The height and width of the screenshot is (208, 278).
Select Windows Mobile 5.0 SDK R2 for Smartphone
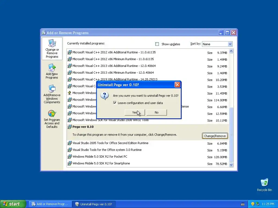pyautogui.click(x=148, y=163)
